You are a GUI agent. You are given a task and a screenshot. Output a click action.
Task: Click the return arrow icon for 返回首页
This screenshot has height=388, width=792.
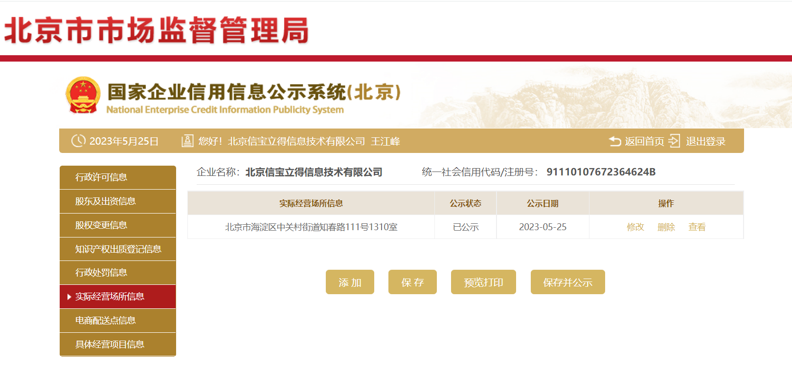(615, 141)
